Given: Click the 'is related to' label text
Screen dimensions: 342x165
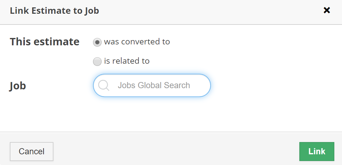Looking at the screenshot, I should (x=127, y=61).
